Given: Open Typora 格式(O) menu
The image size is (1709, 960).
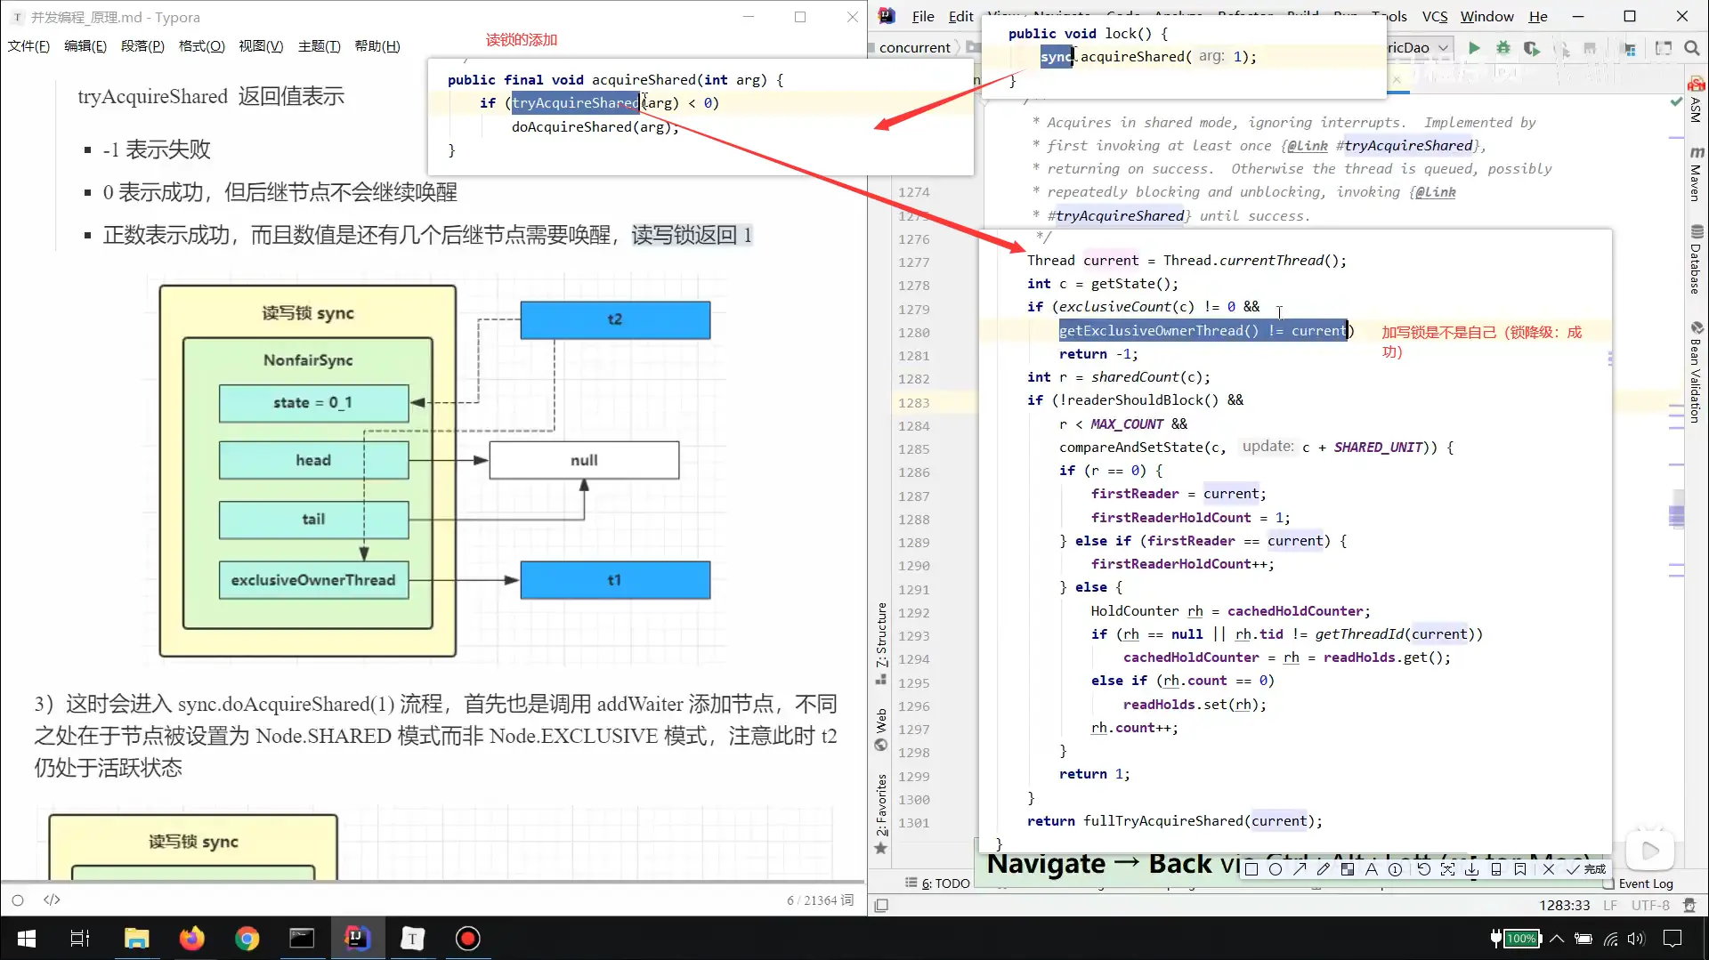Looking at the screenshot, I should (201, 46).
